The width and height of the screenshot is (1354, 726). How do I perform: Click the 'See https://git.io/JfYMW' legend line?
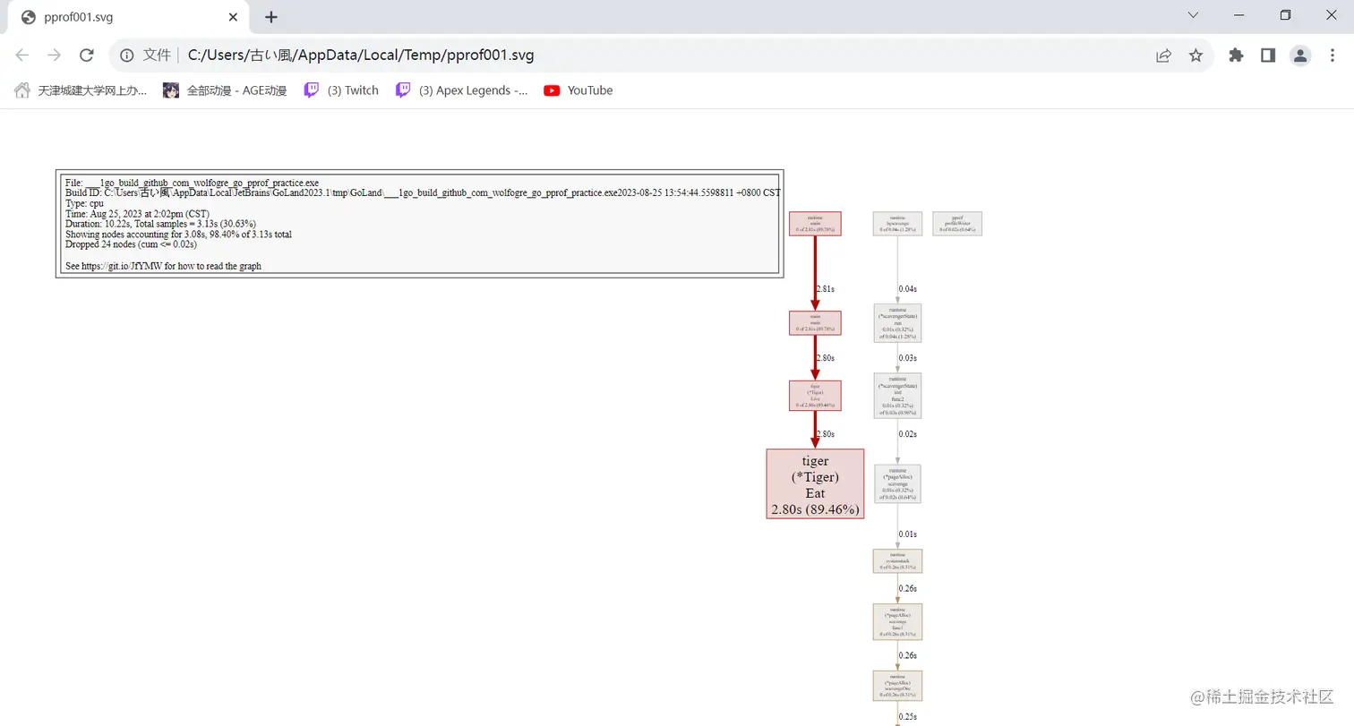click(x=163, y=266)
